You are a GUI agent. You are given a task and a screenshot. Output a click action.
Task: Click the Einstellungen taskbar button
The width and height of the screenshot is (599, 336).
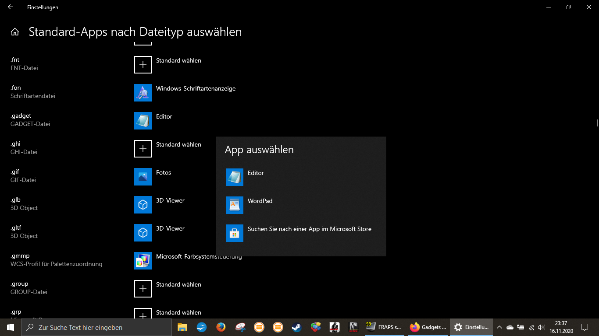(471, 327)
